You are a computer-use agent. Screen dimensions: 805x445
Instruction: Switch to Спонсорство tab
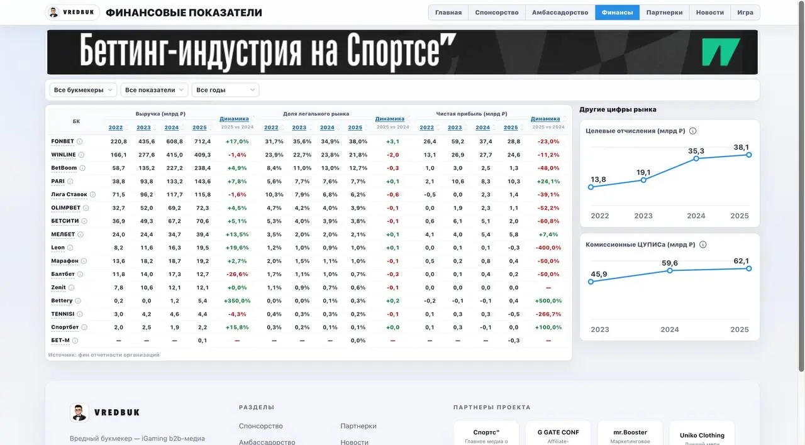click(497, 13)
